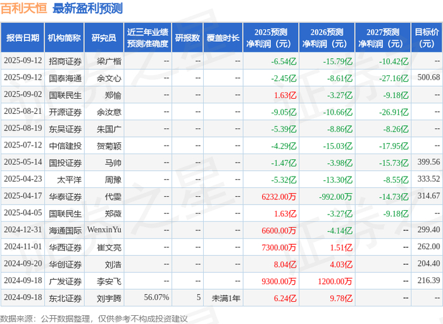Click analyst name 贺菊颖

click(109, 146)
